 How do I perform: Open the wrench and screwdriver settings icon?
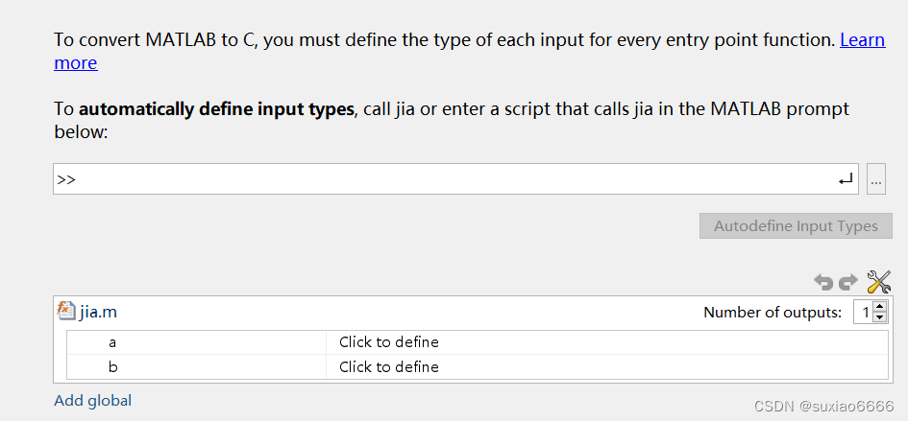click(878, 282)
